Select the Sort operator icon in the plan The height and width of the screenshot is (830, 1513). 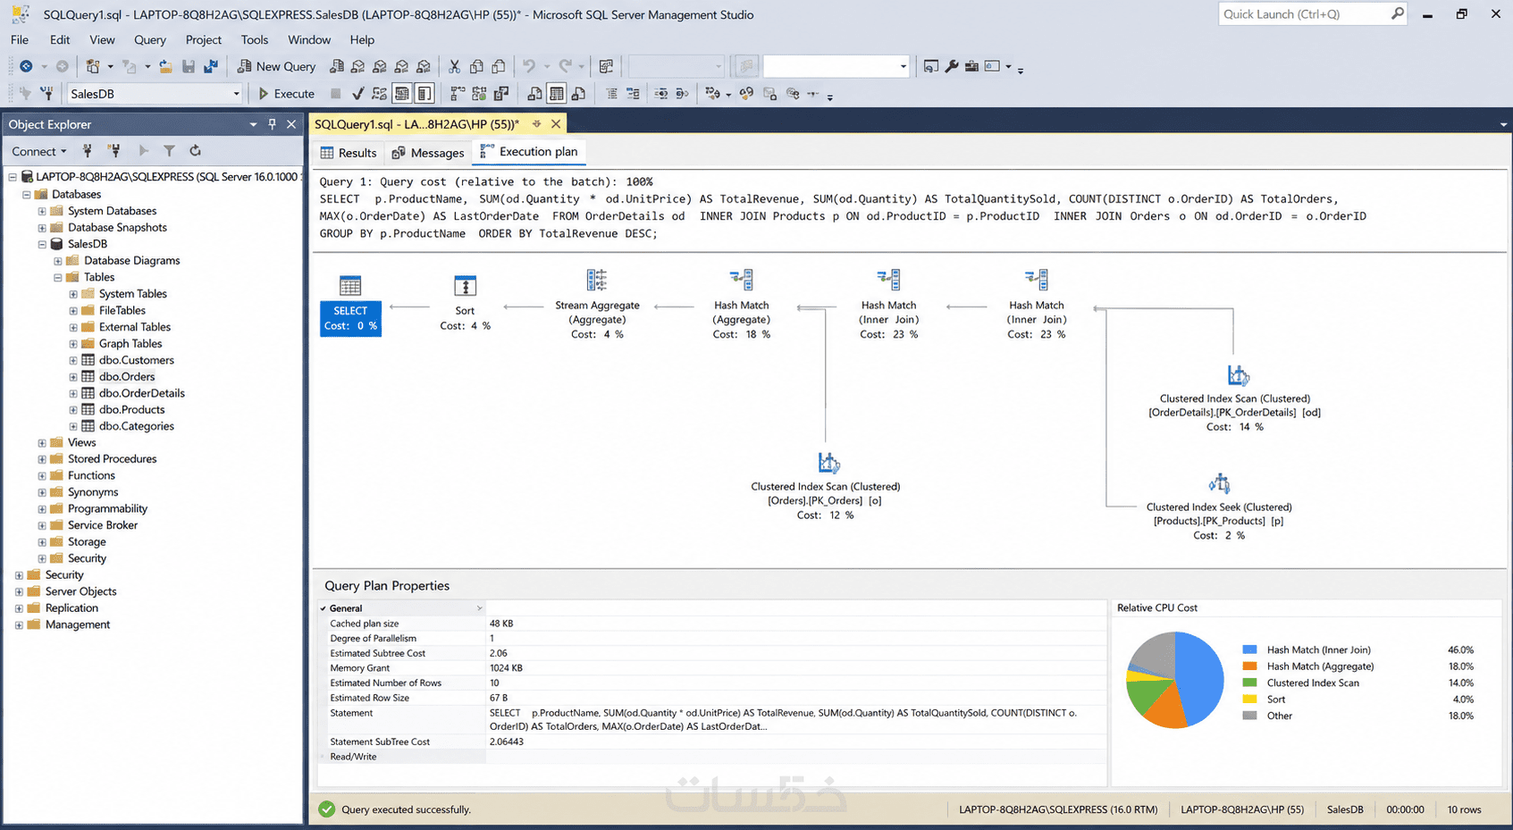coord(465,286)
